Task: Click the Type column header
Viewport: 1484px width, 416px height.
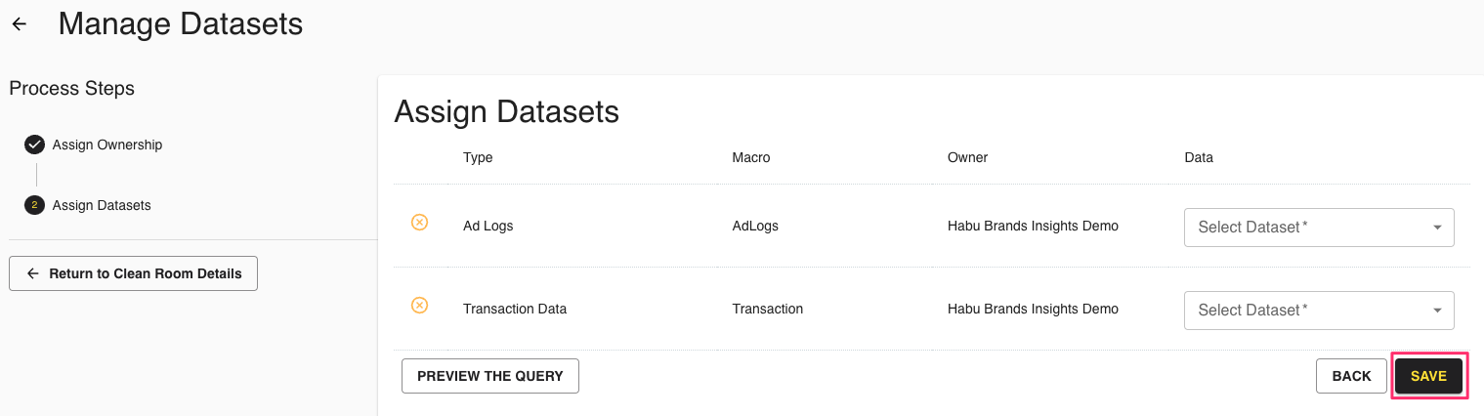Action: pyautogui.click(x=478, y=157)
